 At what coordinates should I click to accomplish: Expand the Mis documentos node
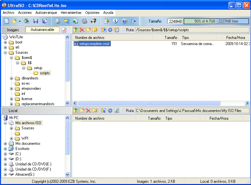(5, 143)
